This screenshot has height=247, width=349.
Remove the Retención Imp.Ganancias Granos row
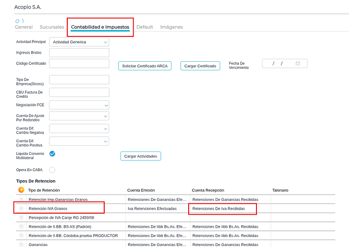(21, 199)
